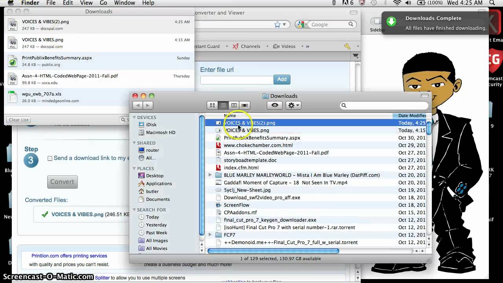
Task: Click the Finder search field
Action: (384, 105)
